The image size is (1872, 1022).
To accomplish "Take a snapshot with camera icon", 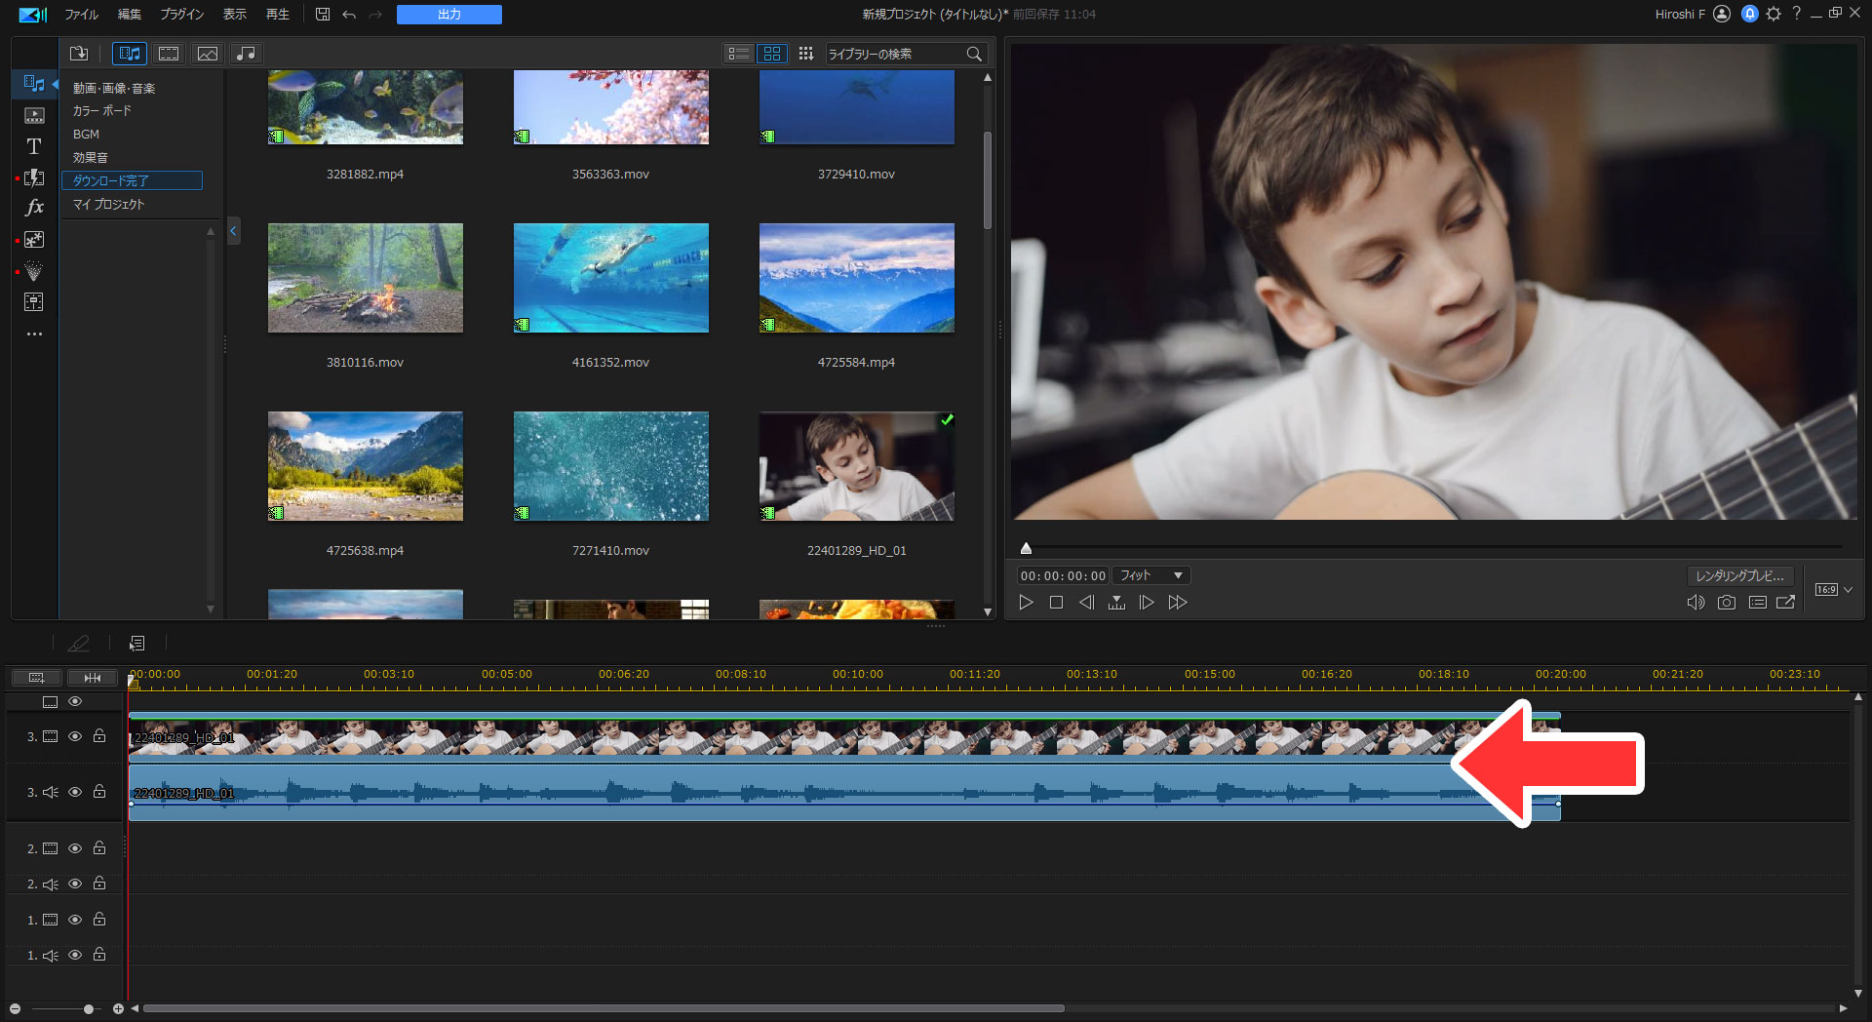I will 1726,603.
